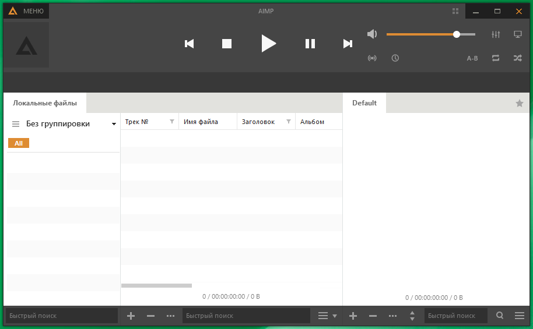Viewport: 533px width, 329px height.
Task: Click the leftmost Быстрый поиск search field
Action: pos(61,316)
